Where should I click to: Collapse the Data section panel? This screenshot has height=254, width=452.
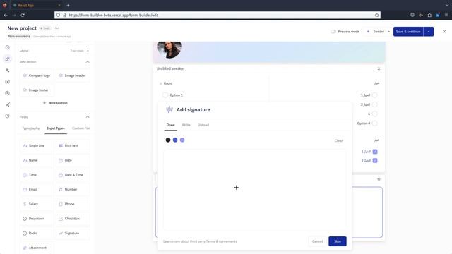point(88,62)
